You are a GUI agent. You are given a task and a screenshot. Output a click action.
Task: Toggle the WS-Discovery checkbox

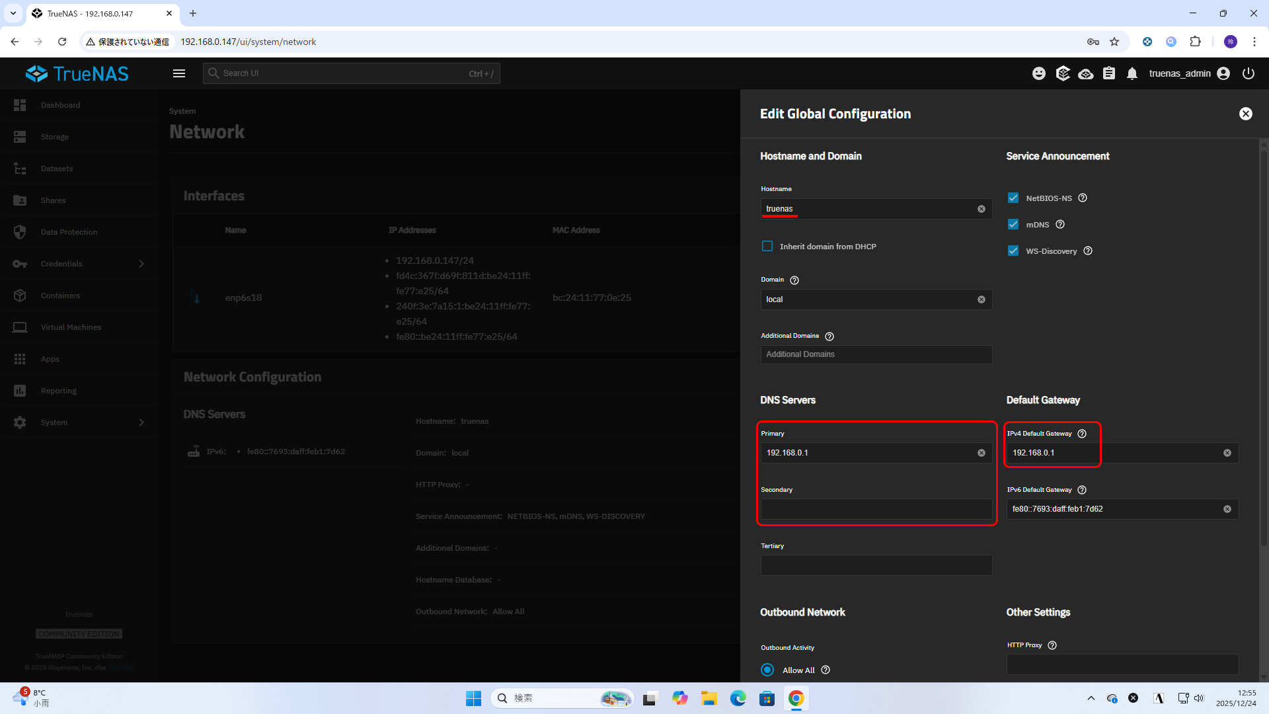[1013, 251]
